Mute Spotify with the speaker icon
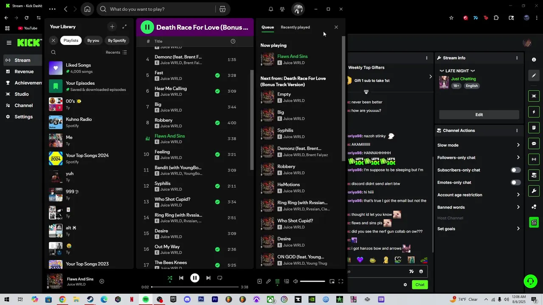543x305 pixels. click(296, 281)
